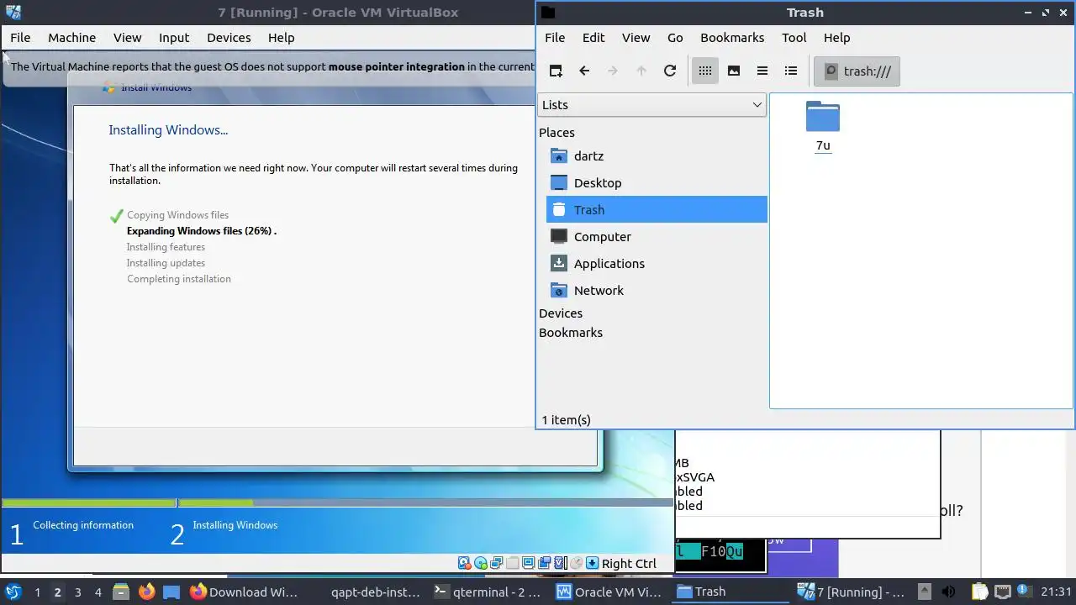Open VirtualBox Devices menu

pyautogui.click(x=229, y=37)
